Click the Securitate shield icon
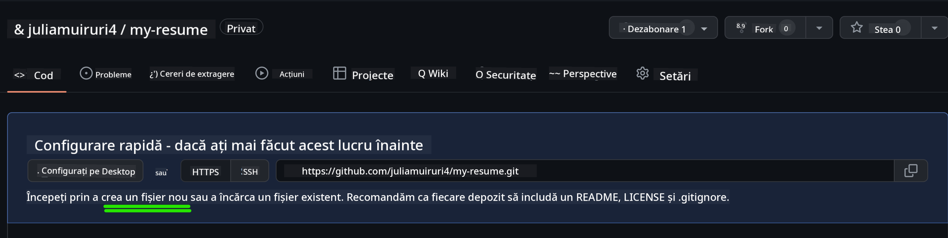The image size is (948, 238). [479, 74]
